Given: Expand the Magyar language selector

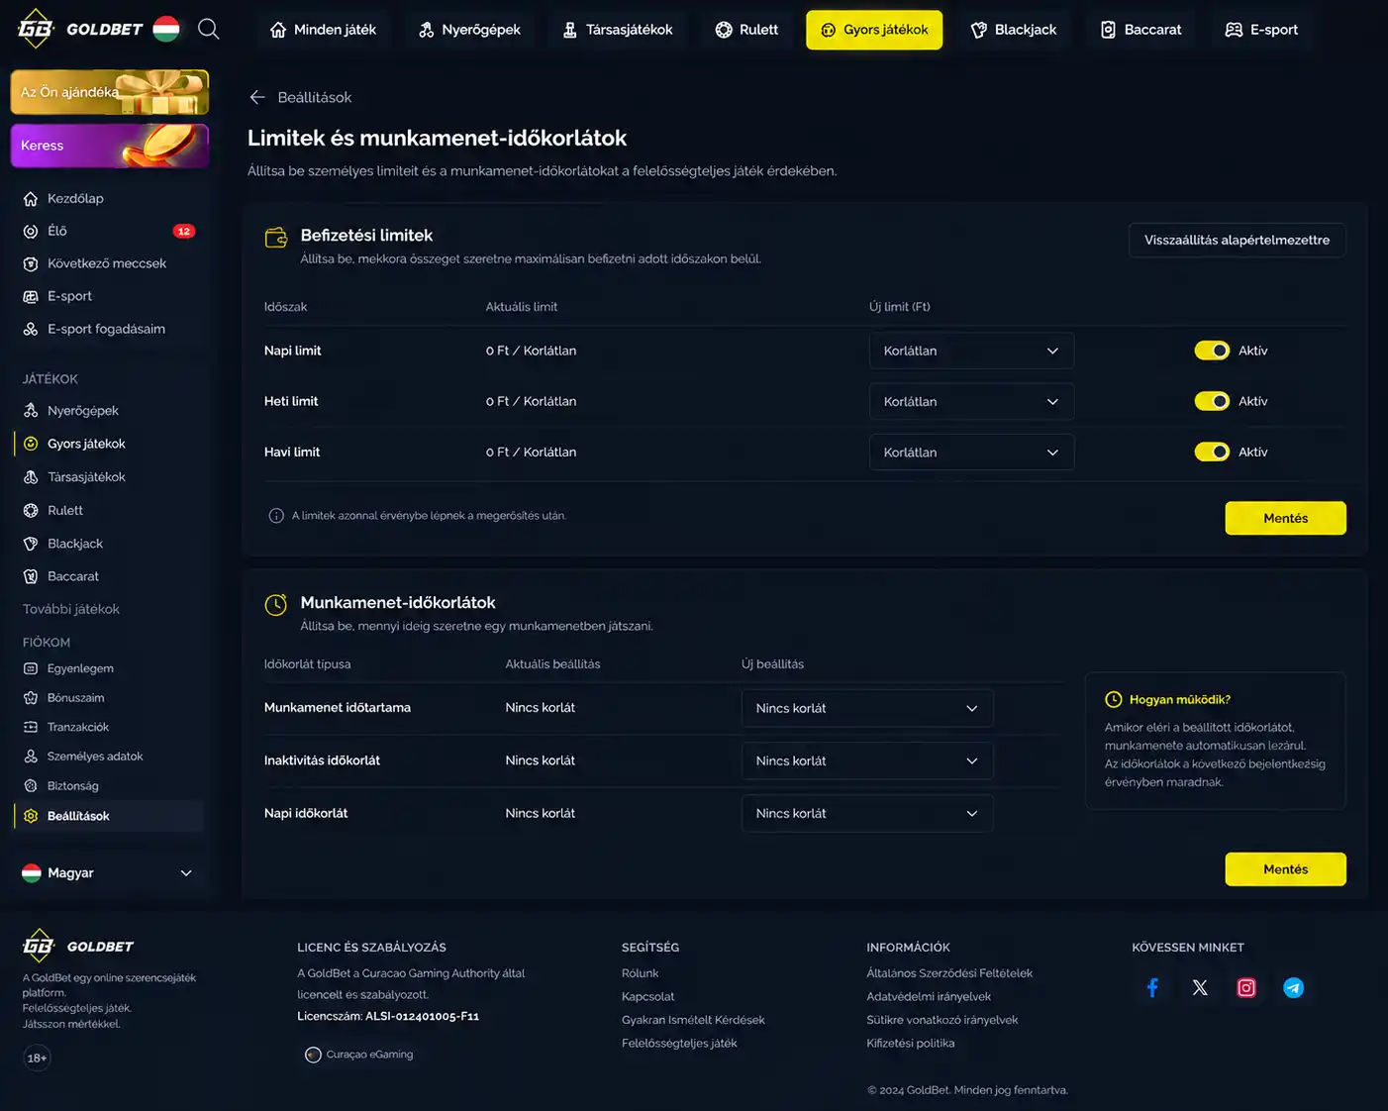Looking at the screenshot, I should [107, 873].
